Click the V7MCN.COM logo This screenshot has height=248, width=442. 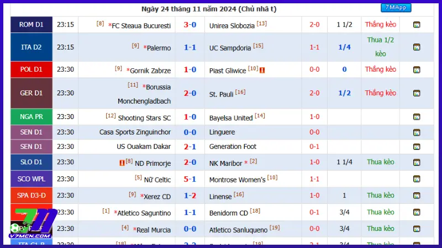click(x=33, y=223)
